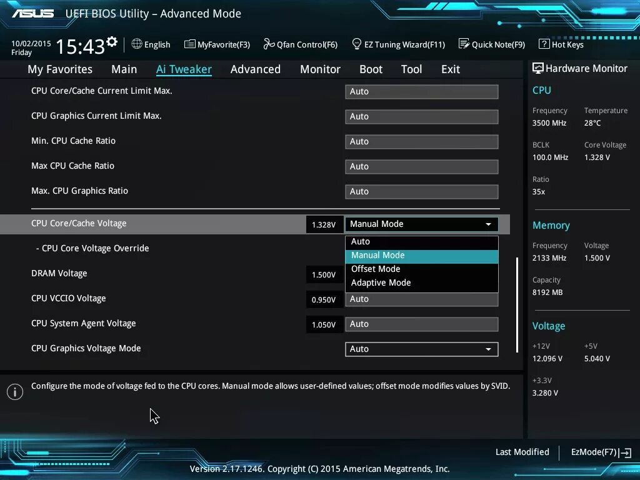Click the 3.280 V reading
The image size is (640, 480).
pyautogui.click(x=545, y=393)
